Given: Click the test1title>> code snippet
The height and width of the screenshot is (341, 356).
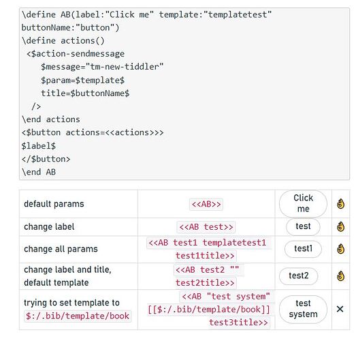Looking at the screenshot, I should (x=205, y=256).
